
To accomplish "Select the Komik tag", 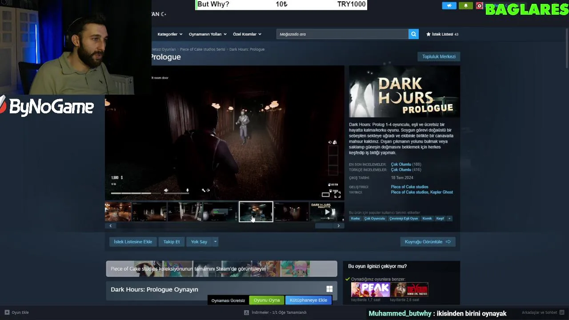I will tap(427, 219).
